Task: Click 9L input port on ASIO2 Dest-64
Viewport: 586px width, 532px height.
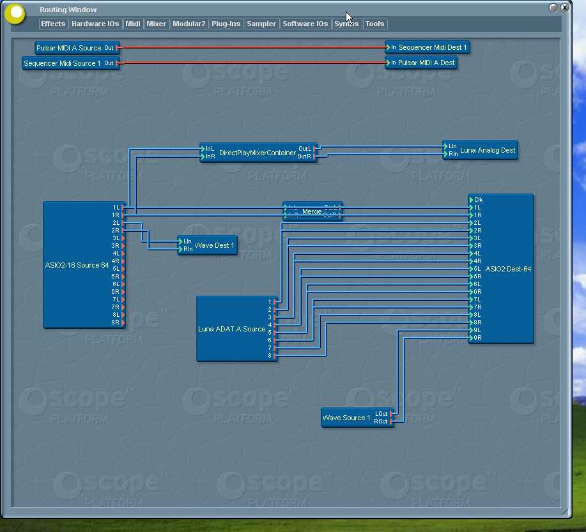Action: tap(471, 330)
